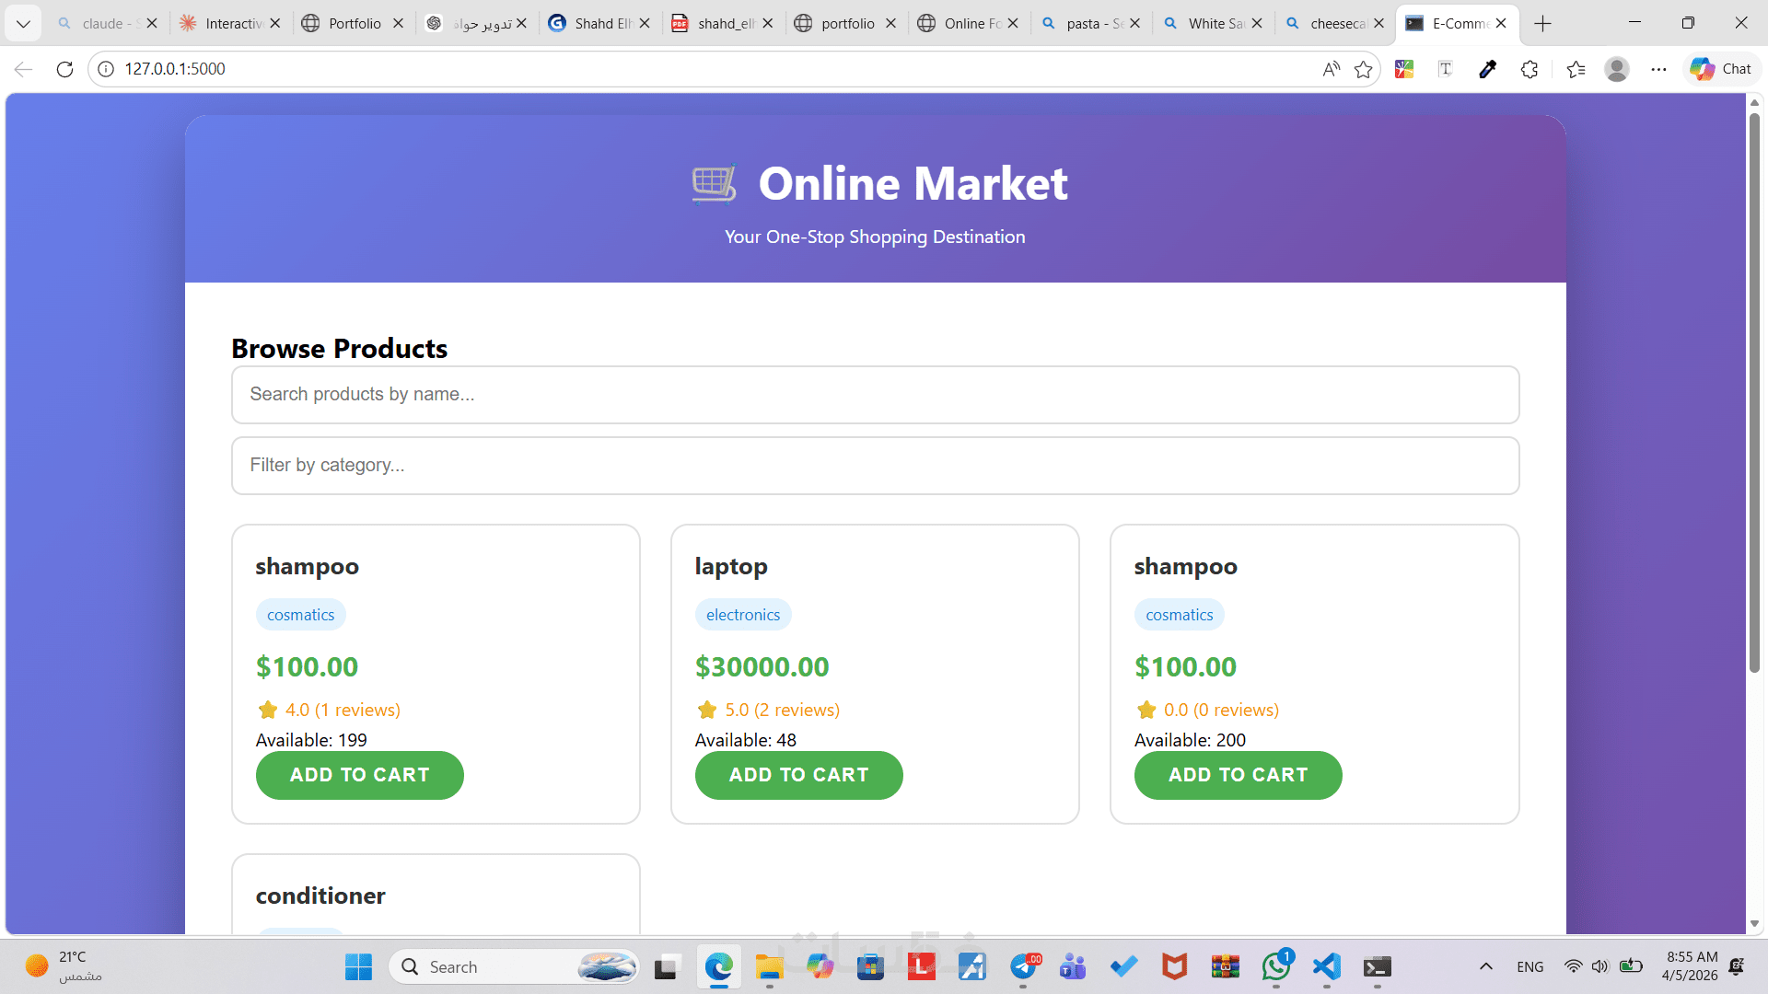
Task: Add the laptop to cart
Action: tap(798, 775)
